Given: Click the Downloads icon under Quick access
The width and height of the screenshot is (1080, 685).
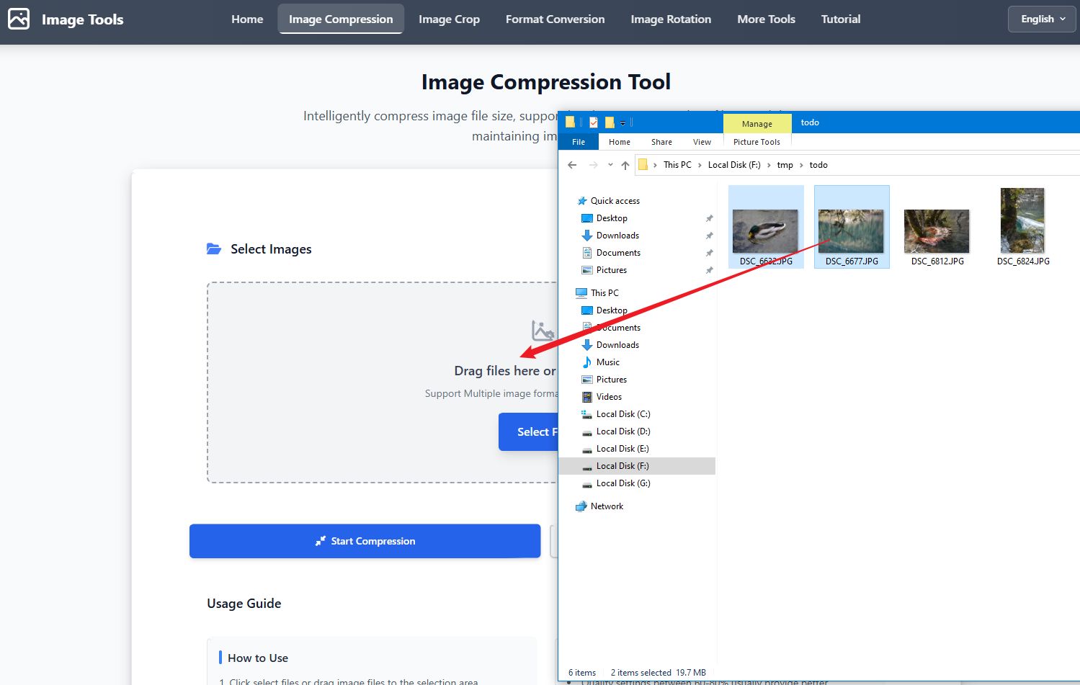Looking at the screenshot, I should (587, 236).
